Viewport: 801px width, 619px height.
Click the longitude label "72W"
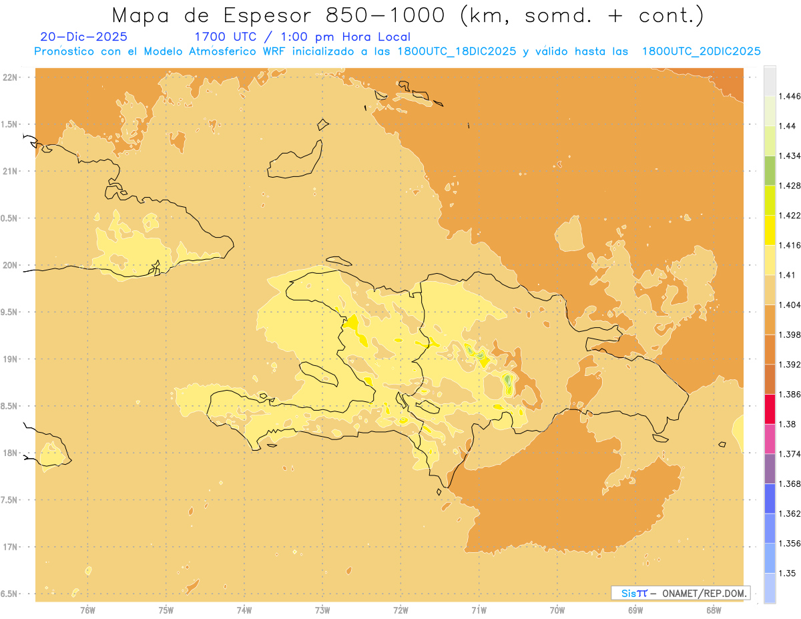400,610
